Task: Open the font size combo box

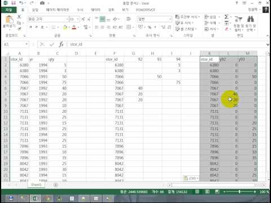Action: (75, 19)
